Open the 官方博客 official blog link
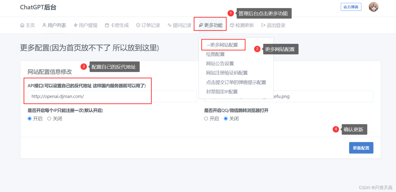Screen dimensions: 396x192 [x=351, y=6]
